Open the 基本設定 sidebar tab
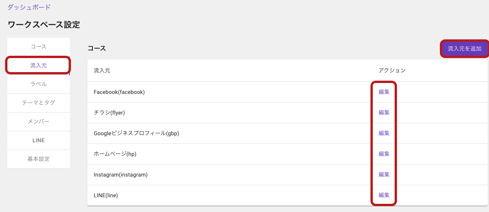This screenshot has width=489, height=212. click(39, 159)
